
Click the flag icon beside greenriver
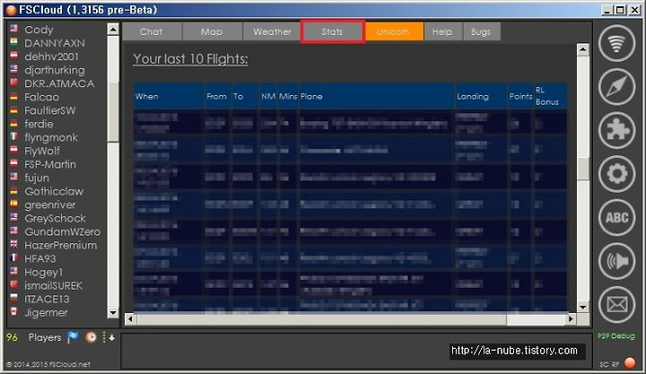[14, 204]
